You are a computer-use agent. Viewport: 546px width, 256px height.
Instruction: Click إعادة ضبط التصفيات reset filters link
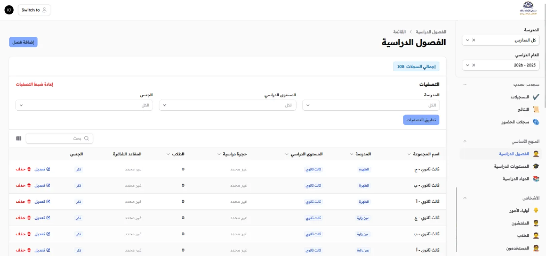click(34, 84)
